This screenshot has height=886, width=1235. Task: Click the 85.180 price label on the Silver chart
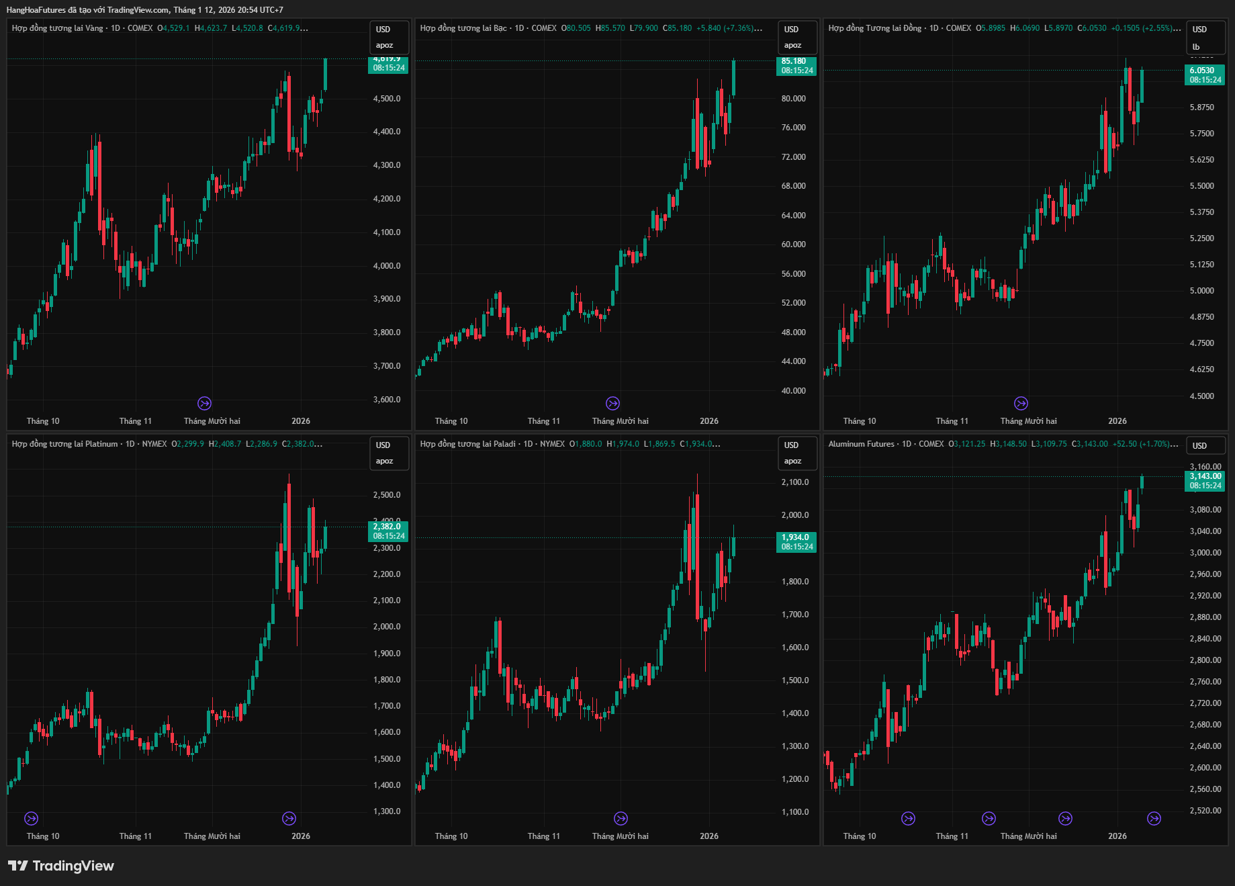796,66
